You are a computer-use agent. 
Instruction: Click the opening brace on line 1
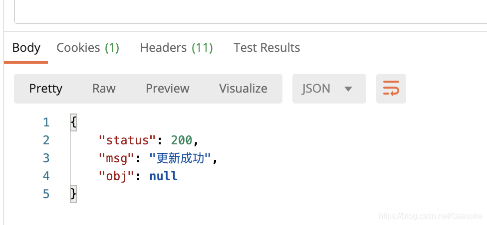coord(73,122)
